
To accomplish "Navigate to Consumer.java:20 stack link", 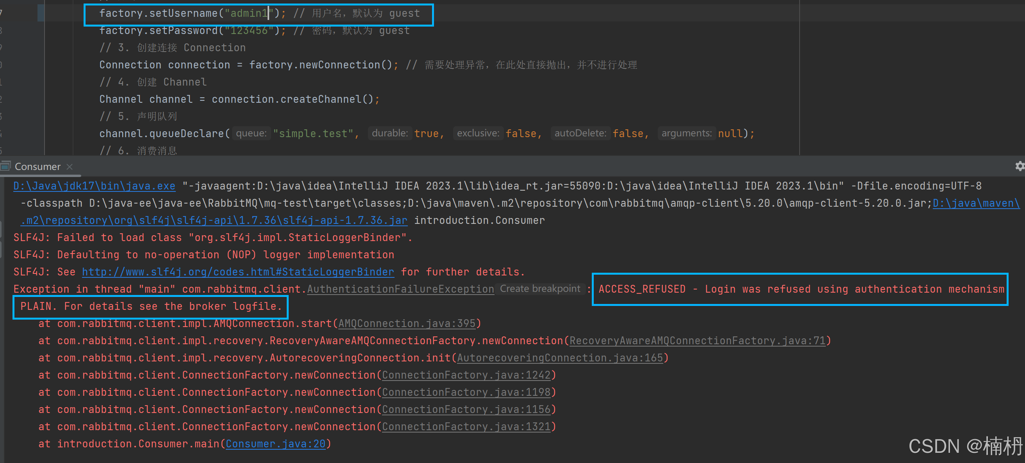I will 275,443.
